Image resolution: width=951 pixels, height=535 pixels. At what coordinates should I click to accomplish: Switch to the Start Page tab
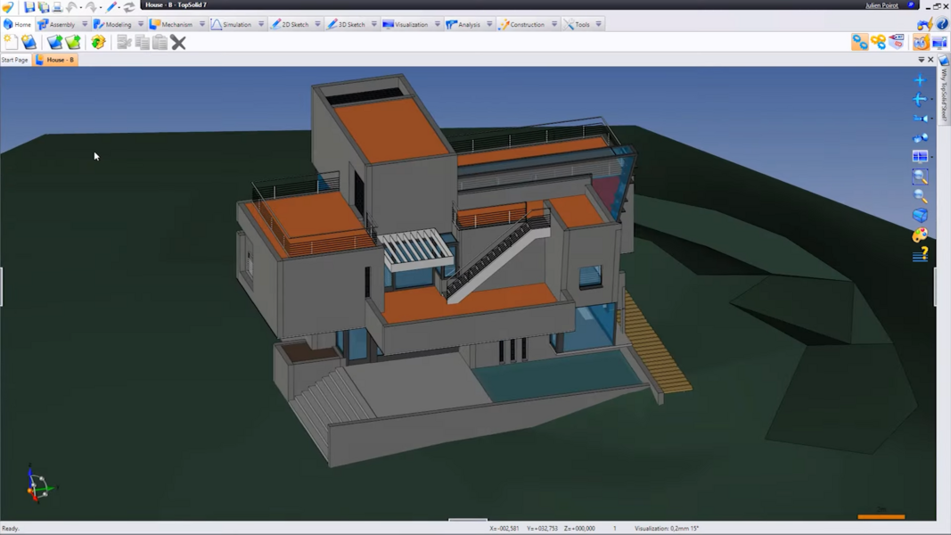point(14,59)
